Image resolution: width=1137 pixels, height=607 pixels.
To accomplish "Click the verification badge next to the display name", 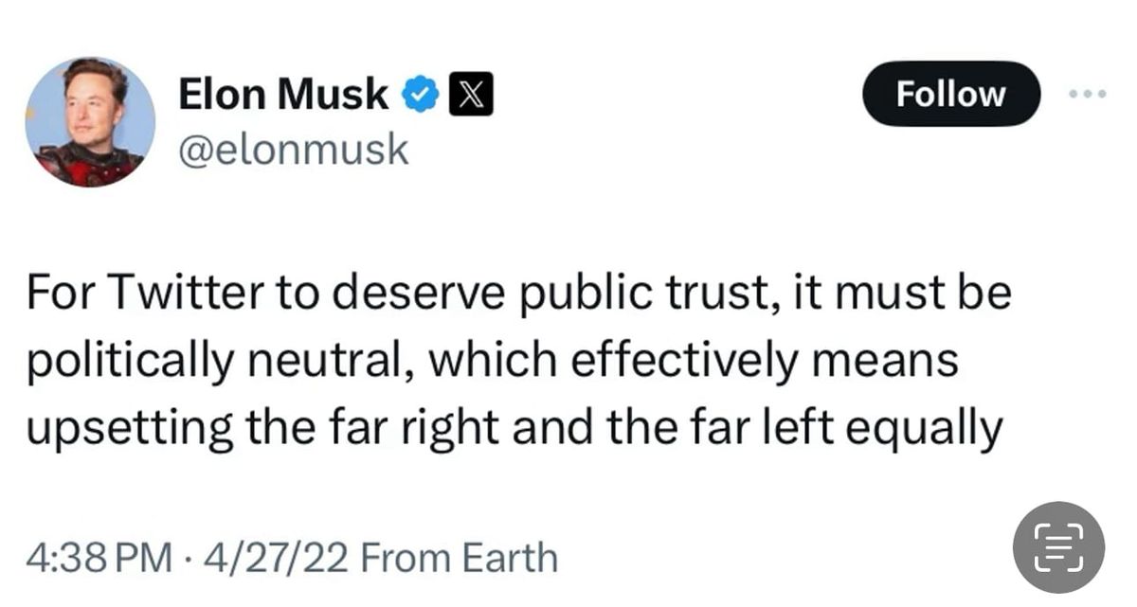I will coord(418,93).
